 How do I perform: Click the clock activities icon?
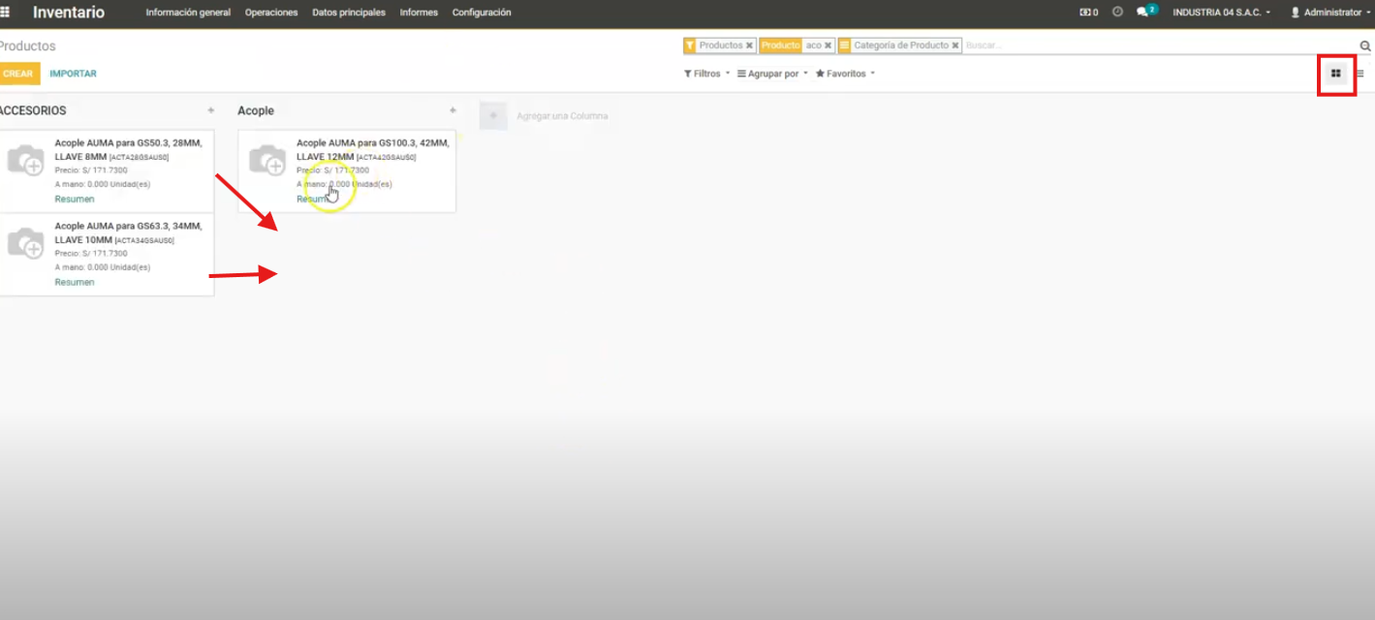coord(1117,13)
